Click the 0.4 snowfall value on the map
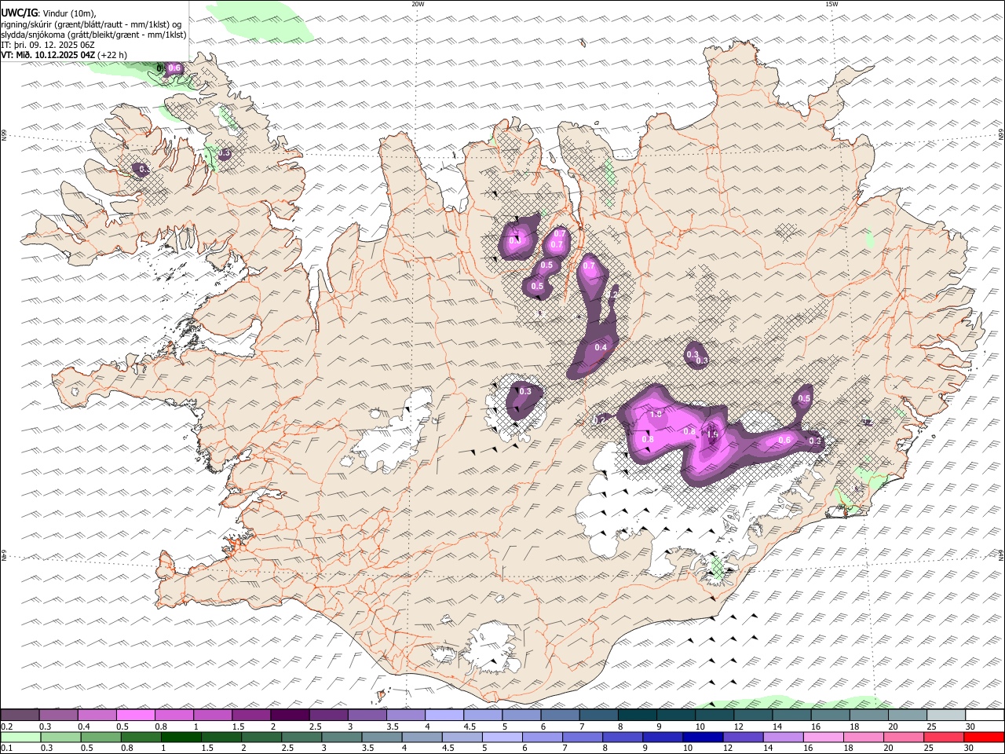 tap(601, 347)
